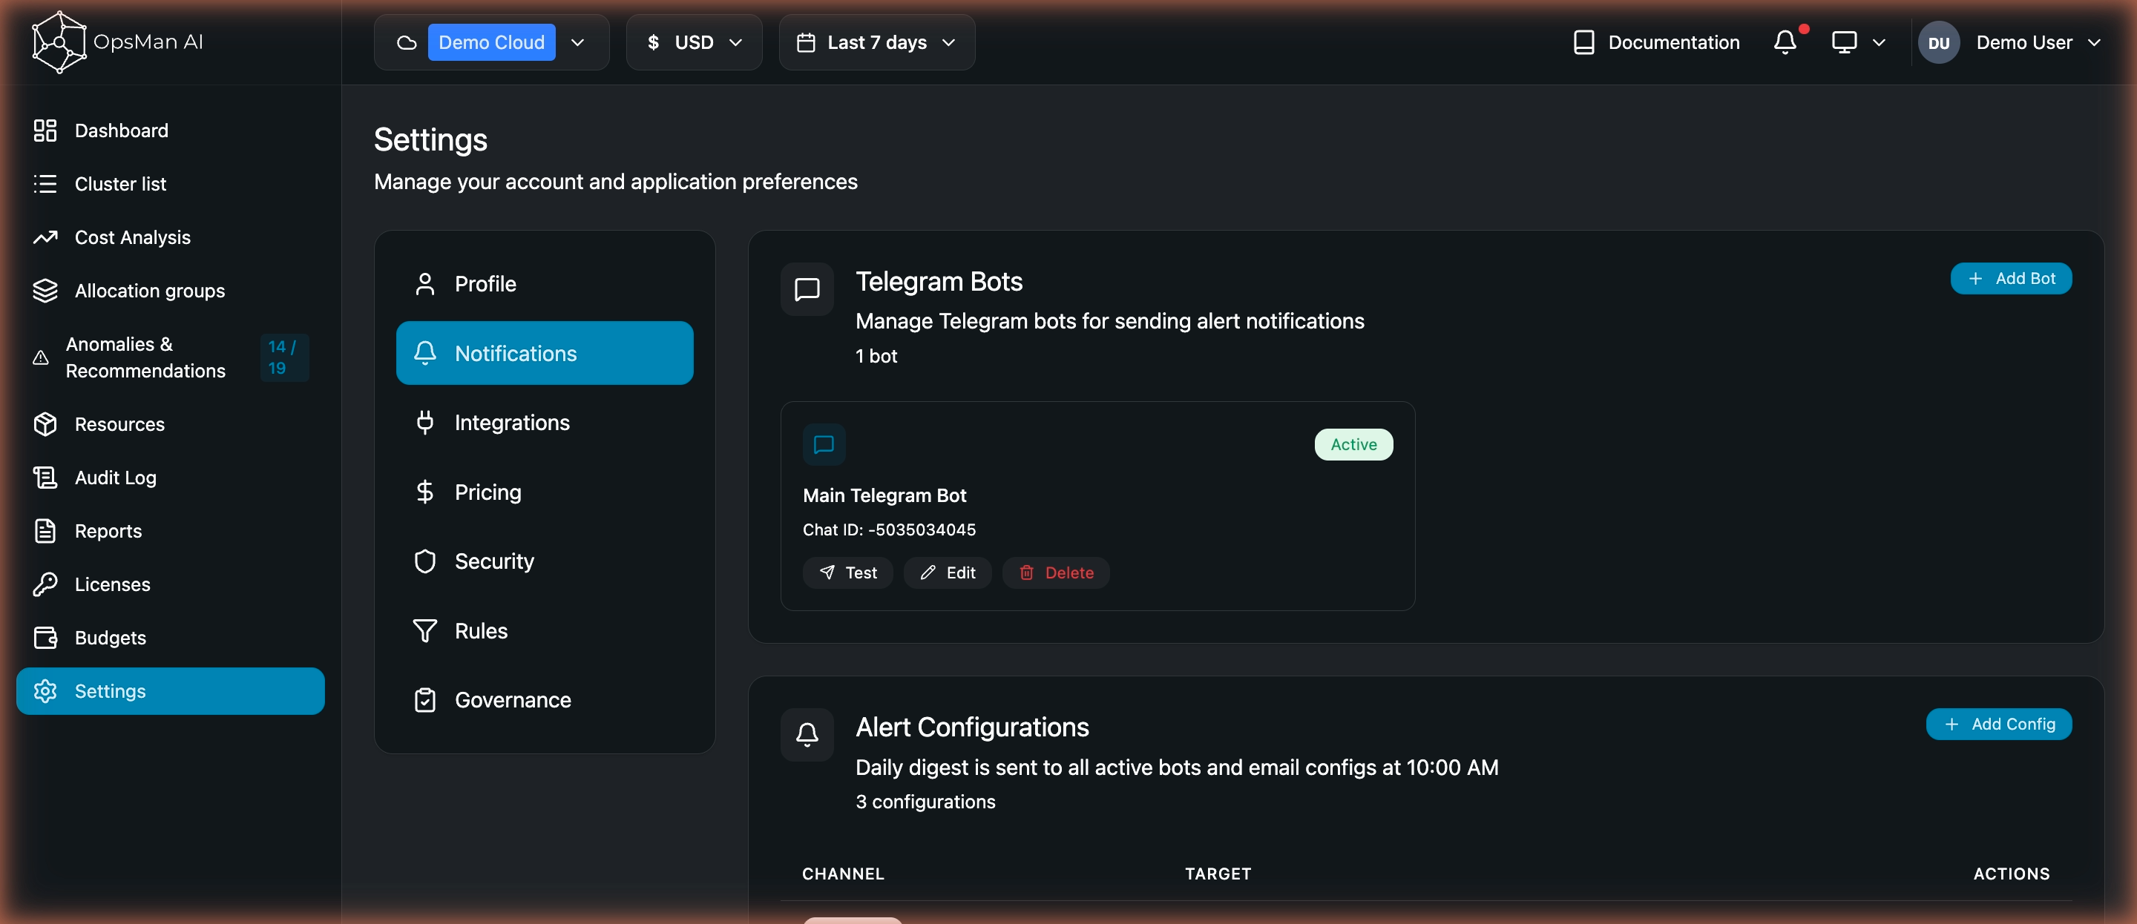This screenshot has width=2137, height=924.
Task: Switch to the Governance settings tab
Action: coord(544,700)
